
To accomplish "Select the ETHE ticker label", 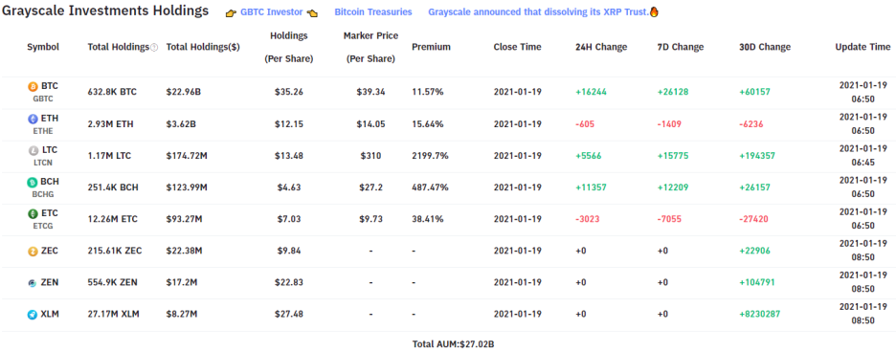I will tap(43, 131).
